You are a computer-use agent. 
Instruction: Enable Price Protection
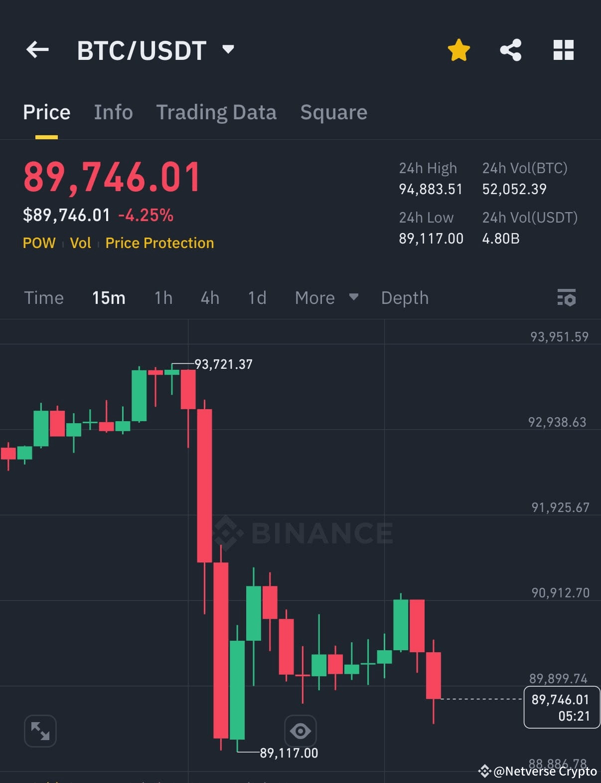point(159,243)
